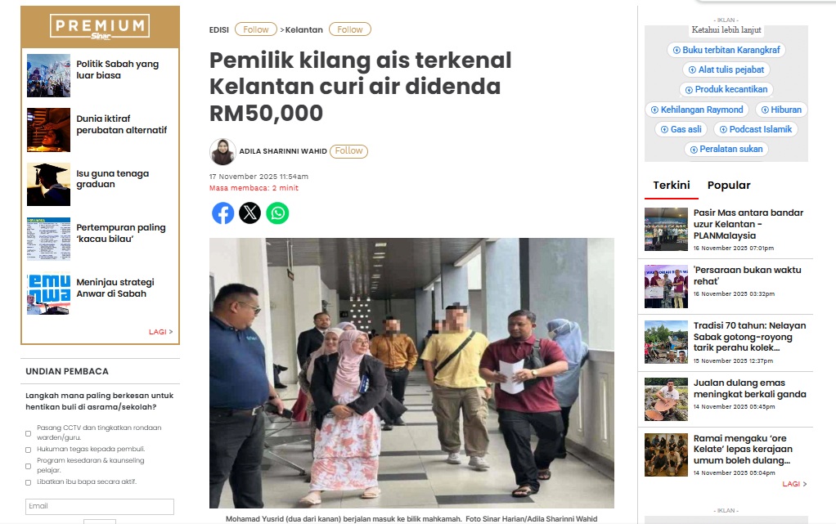Open the Politik Sabah yang luar biasa thumbnail
The image size is (836, 524).
point(48,75)
